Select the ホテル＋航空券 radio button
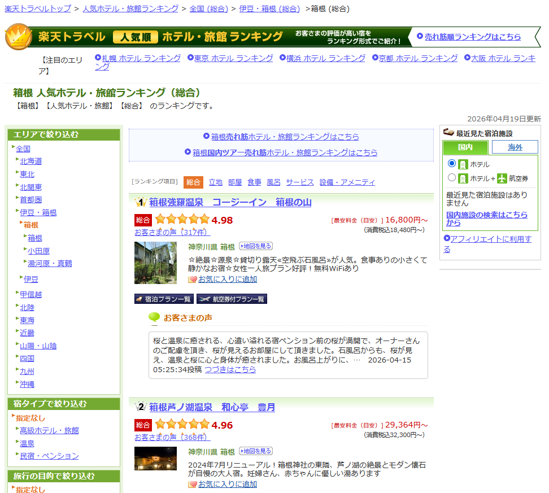This screenshot has width=549, height=493. 451,178
